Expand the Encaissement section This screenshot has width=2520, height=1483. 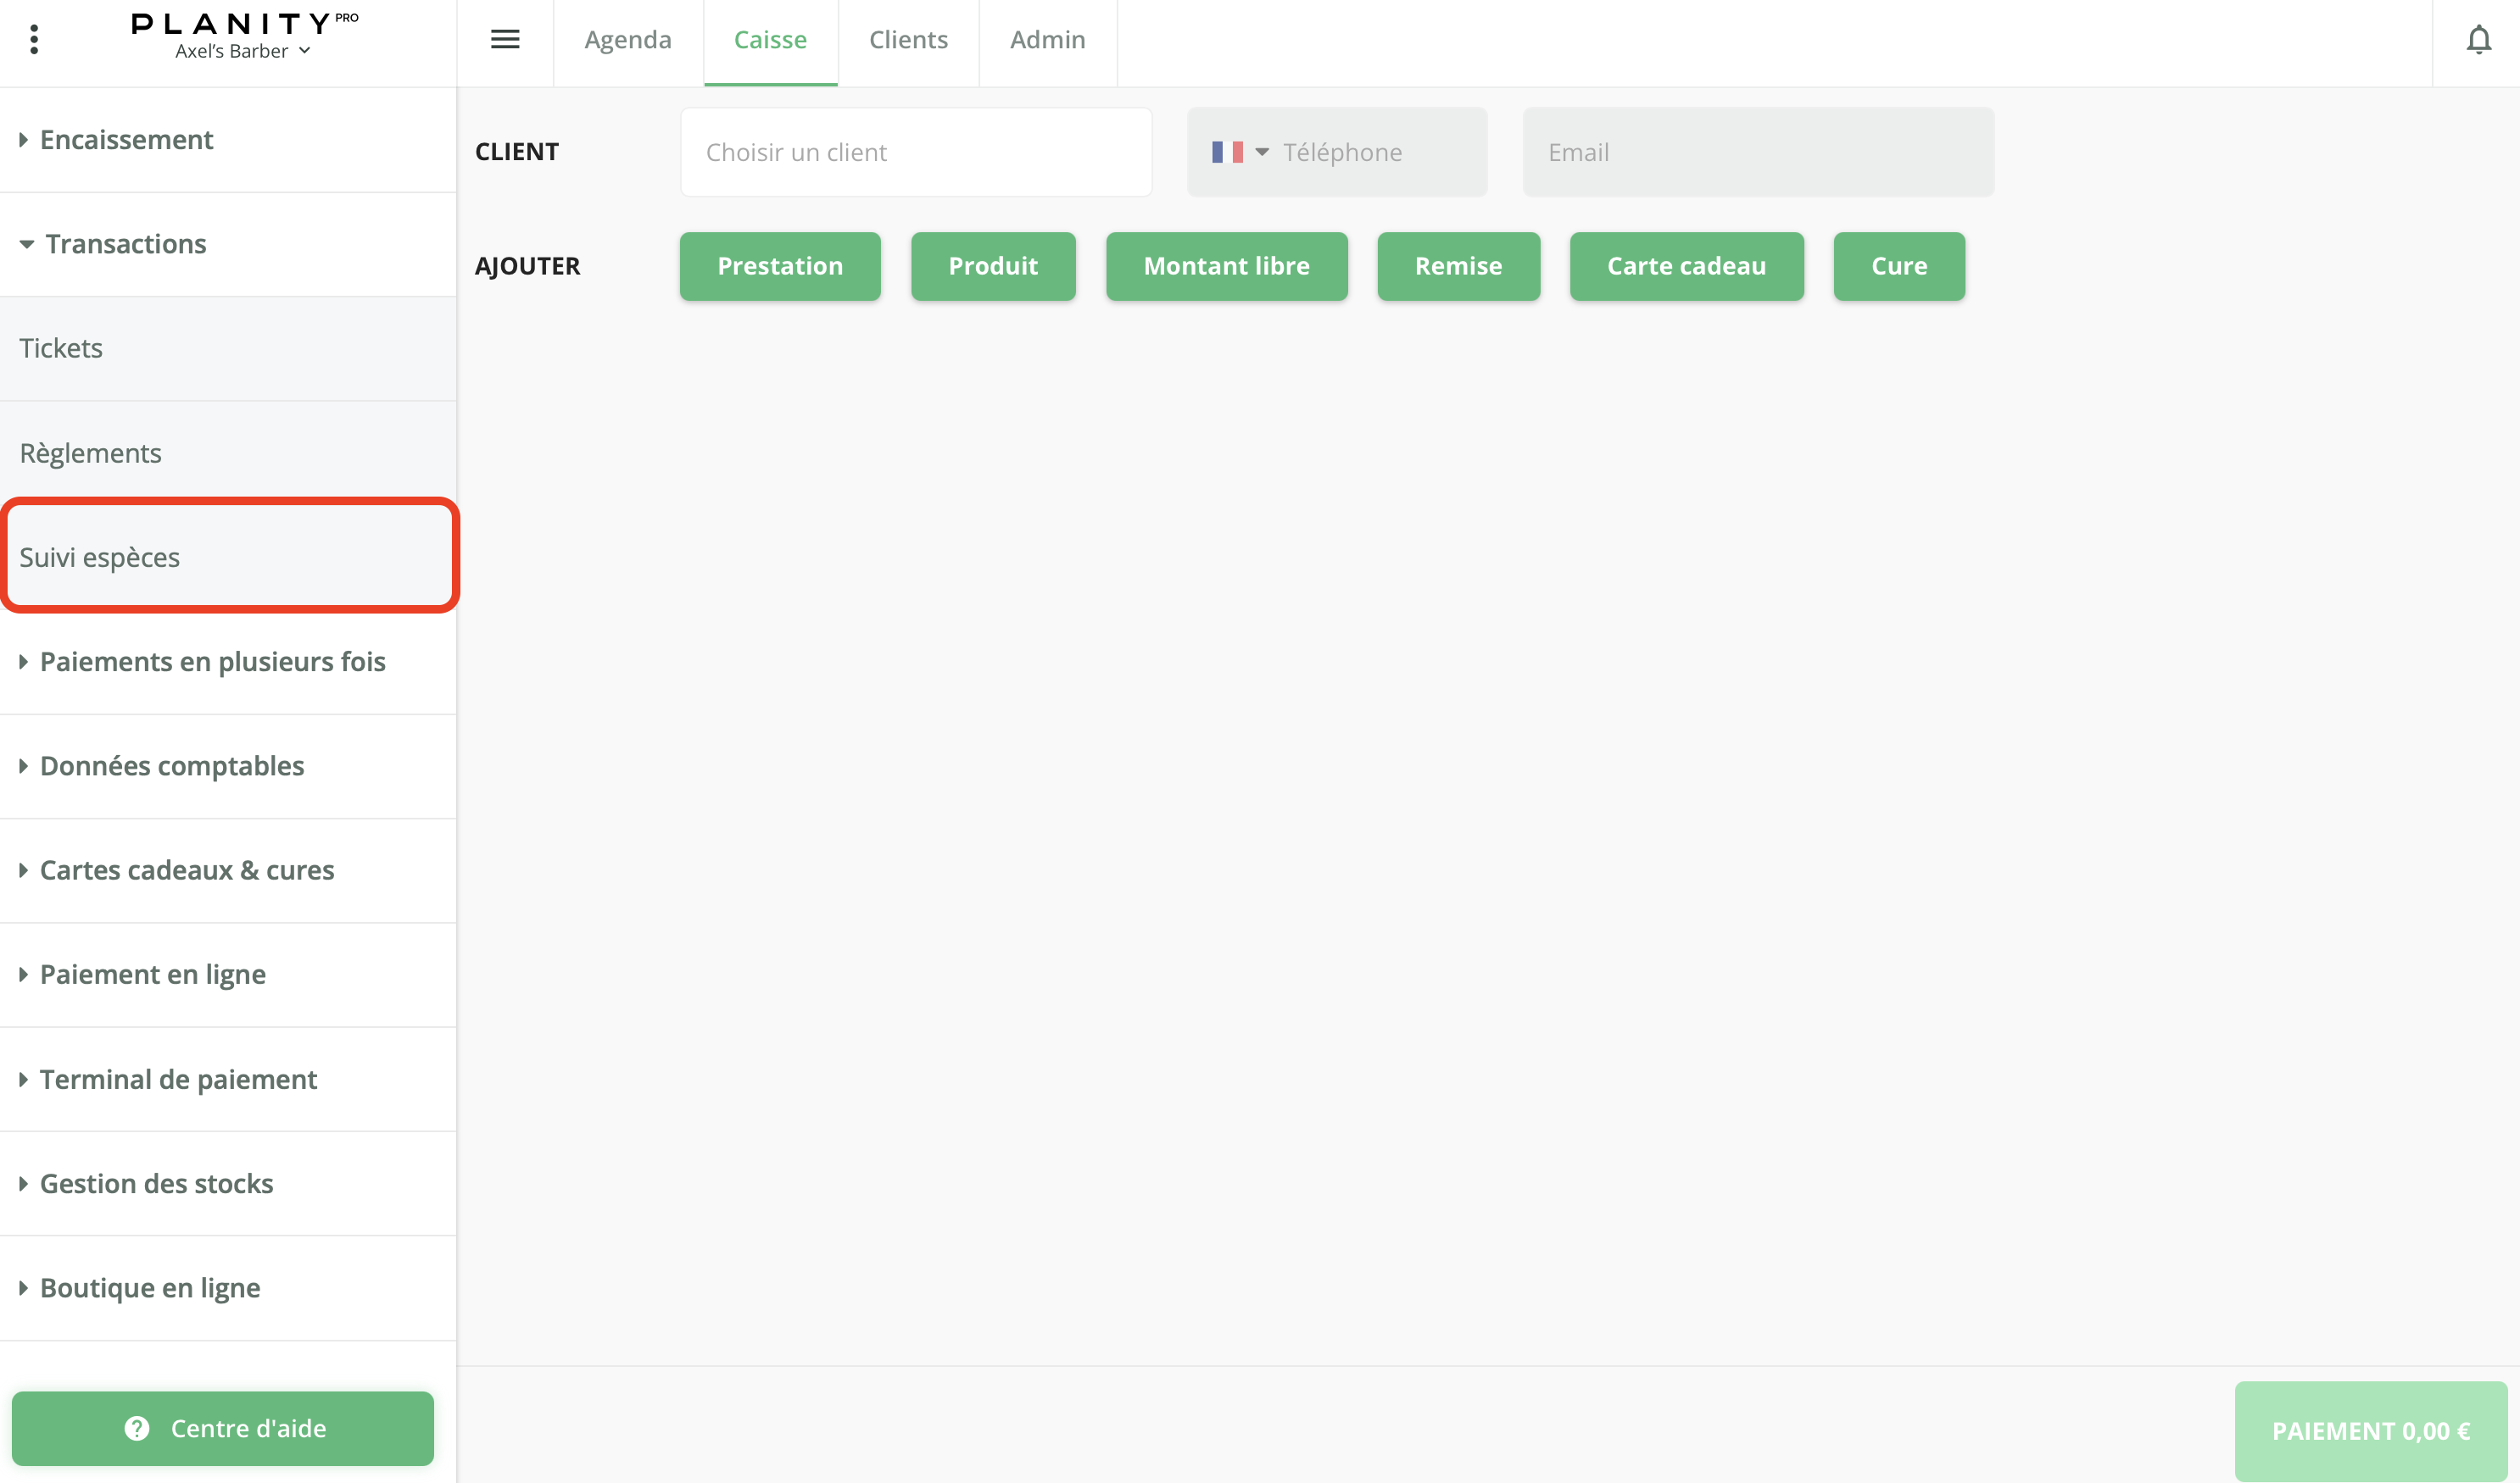[x=126, y=140]
